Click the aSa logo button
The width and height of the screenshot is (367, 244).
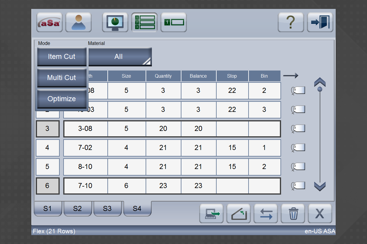point(50,22)
